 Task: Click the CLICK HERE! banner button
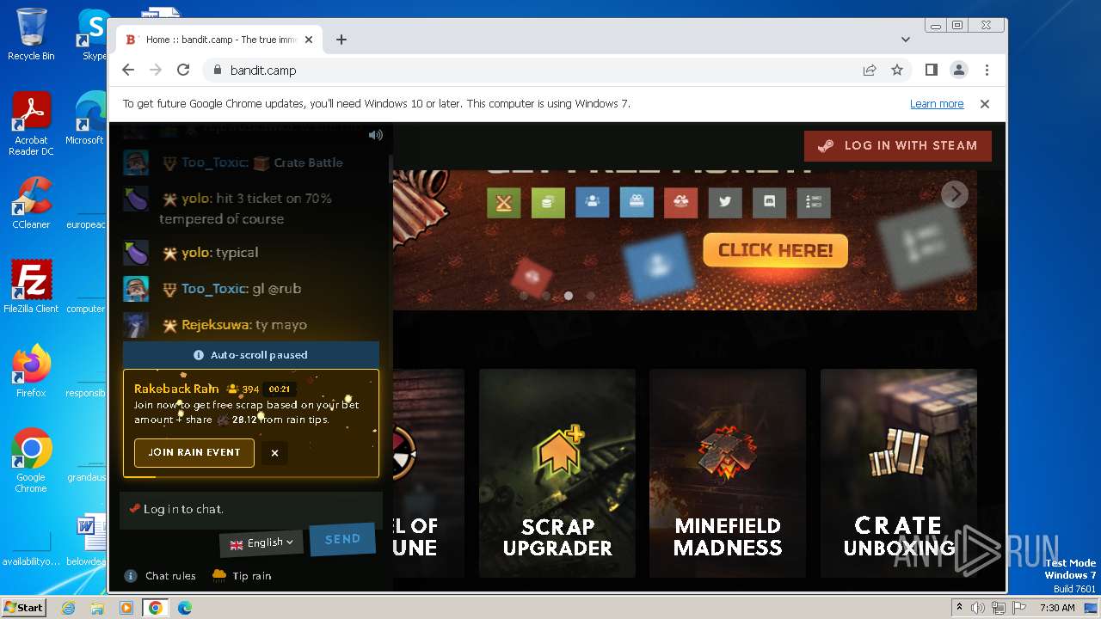[x=775, y=251]
